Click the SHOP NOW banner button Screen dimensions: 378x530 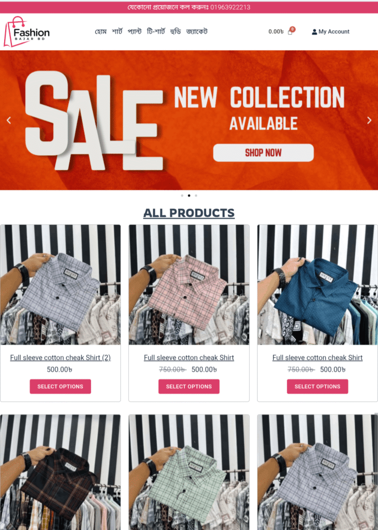tap(264, 153)
